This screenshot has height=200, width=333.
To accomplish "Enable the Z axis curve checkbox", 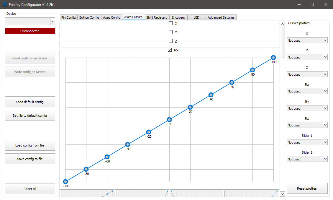I will click(170, 41).
